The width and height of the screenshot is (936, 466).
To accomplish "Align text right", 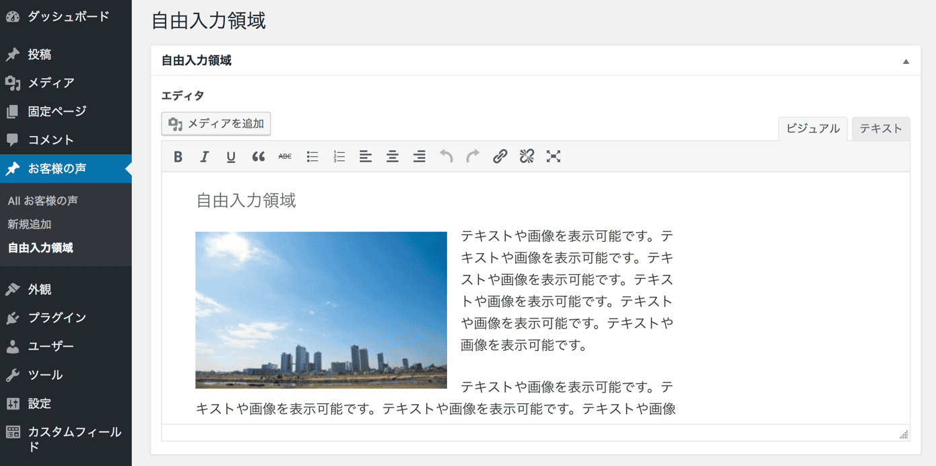I will (420, 157).
